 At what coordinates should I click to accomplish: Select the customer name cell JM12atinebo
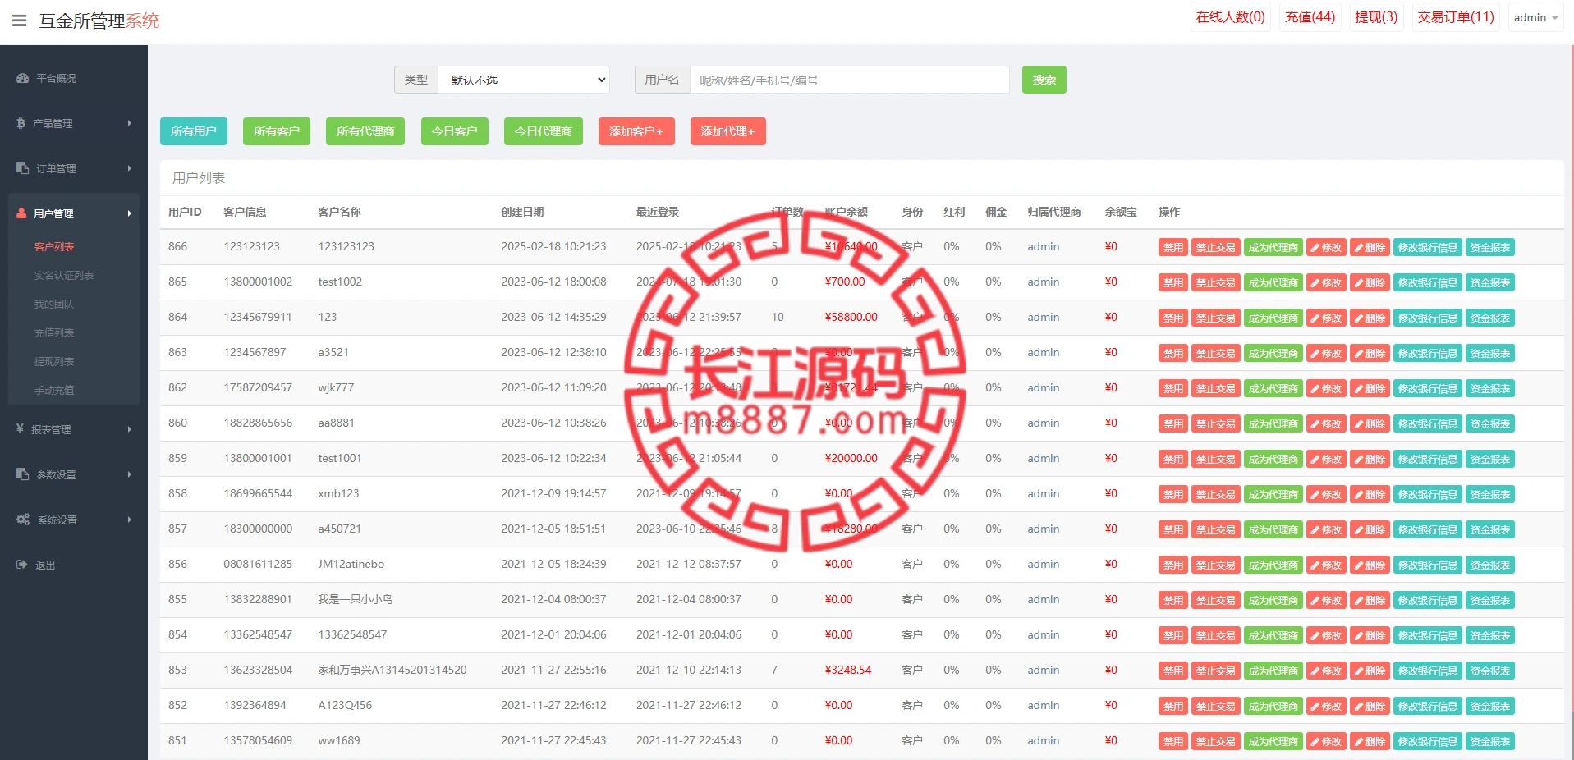[x=351, y=564]
